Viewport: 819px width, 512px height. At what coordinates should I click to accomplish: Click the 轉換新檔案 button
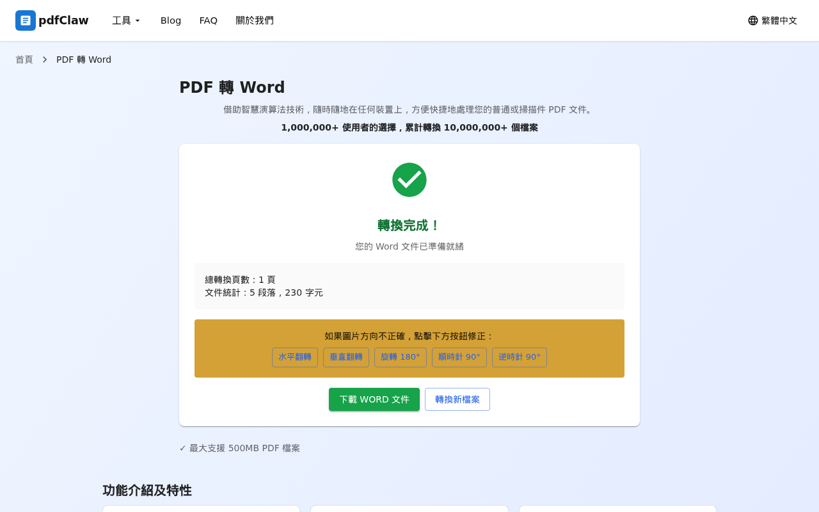click(x=457, y=399)
